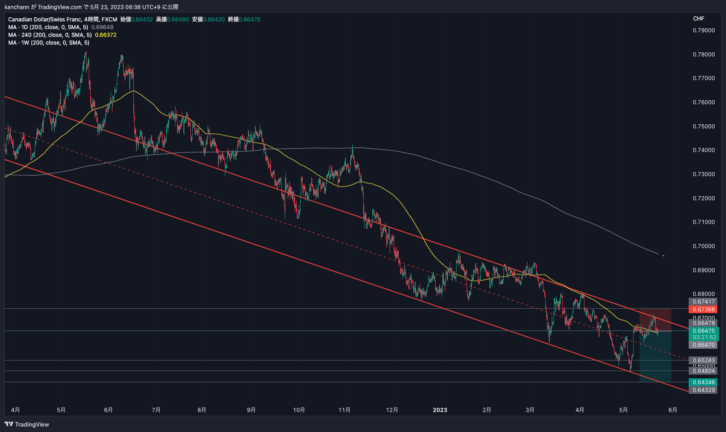Click the 12月 time axis label

click(392, 410)
